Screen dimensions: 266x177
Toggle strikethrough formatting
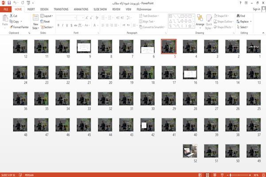pos(76,25)
